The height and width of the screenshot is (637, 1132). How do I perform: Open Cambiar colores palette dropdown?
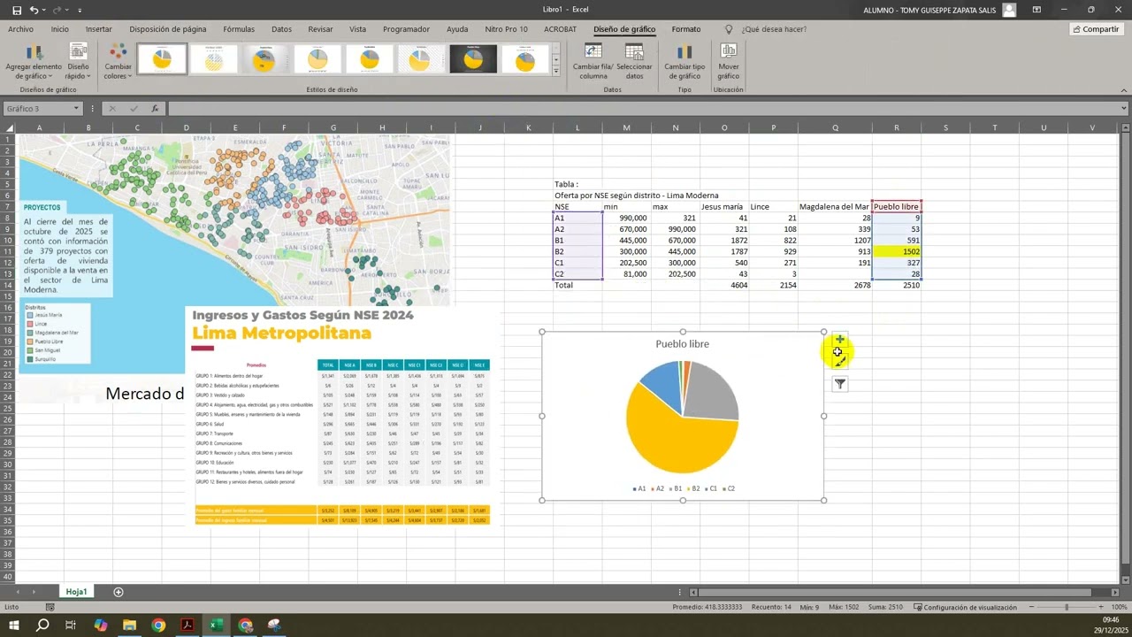point(118,62)
